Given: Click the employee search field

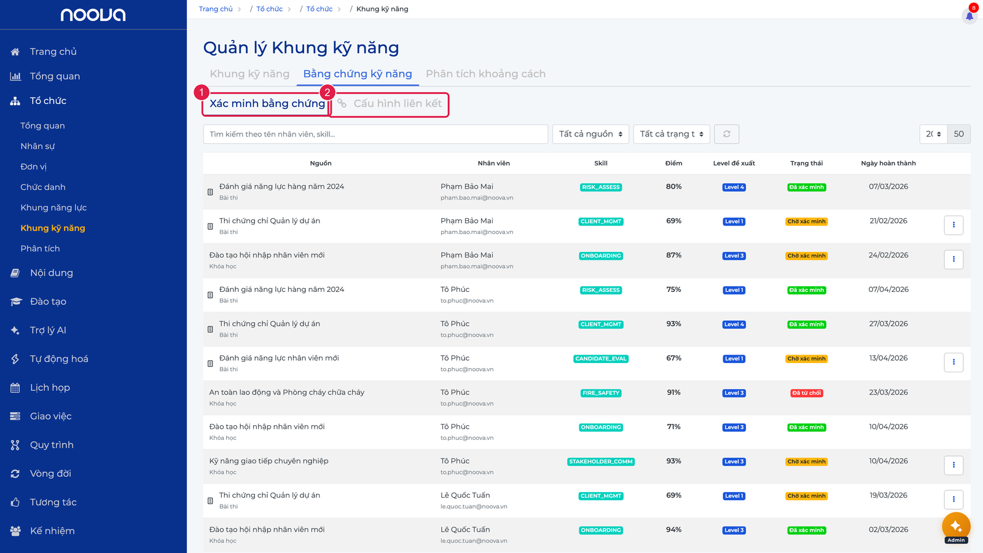Looking at the screenshot, I should tap(375, 134).
